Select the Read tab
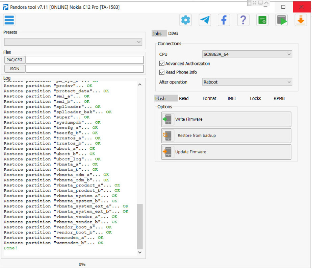312x269 pixels. [184, 98]
